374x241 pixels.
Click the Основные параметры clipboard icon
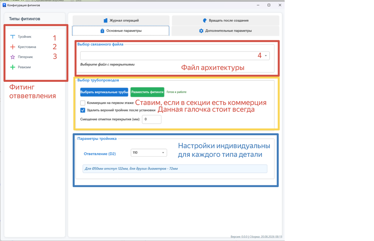[x=102, y=31]
